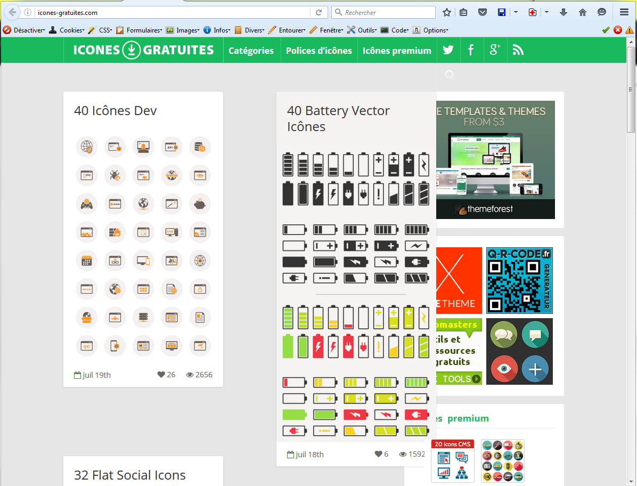The width and height of the screenshot is (637, 486).
Task: Like the 40 Battery Vector Icônes heart
Action: coord(378,454)
